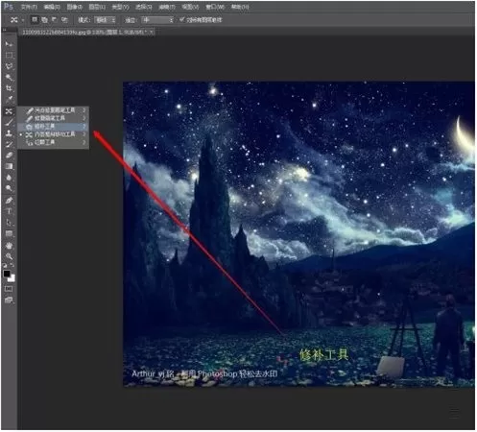Select the Pen tool

9,201
